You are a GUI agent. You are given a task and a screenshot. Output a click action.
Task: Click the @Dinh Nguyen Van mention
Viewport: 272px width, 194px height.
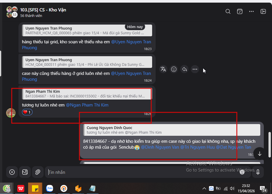[x=160, y=147]
